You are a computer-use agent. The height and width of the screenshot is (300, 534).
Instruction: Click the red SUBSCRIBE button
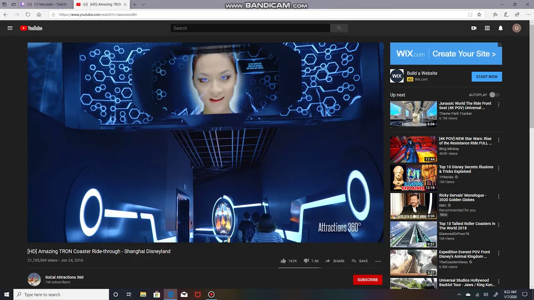click(x=368, y=280)
